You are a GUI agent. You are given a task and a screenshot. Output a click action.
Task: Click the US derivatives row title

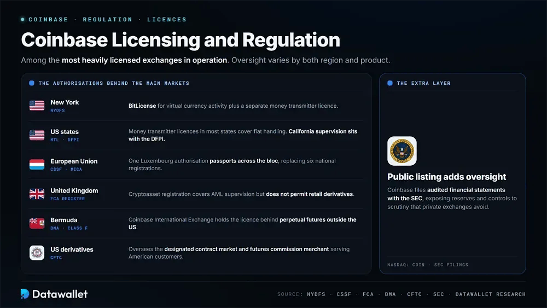72,249
